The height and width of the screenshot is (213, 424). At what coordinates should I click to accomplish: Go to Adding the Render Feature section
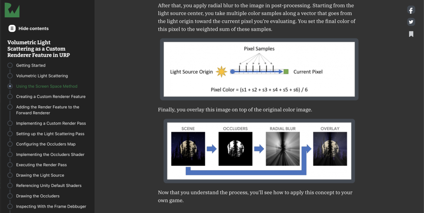click(48, 110)
